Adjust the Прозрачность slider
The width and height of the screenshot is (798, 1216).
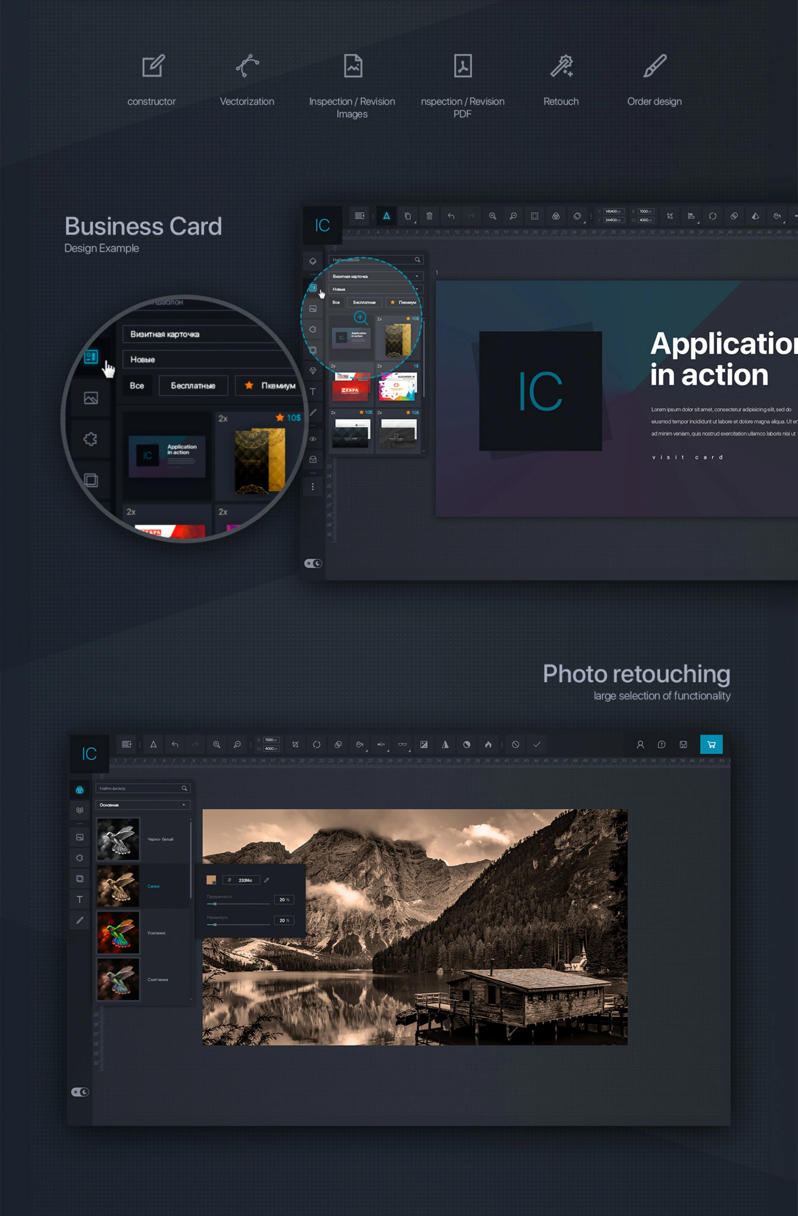point(238,904)
